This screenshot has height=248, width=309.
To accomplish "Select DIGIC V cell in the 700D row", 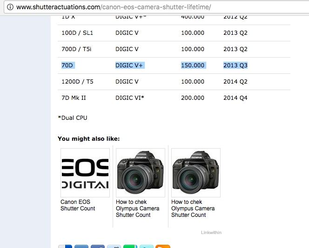I will [x=127, y=49].
